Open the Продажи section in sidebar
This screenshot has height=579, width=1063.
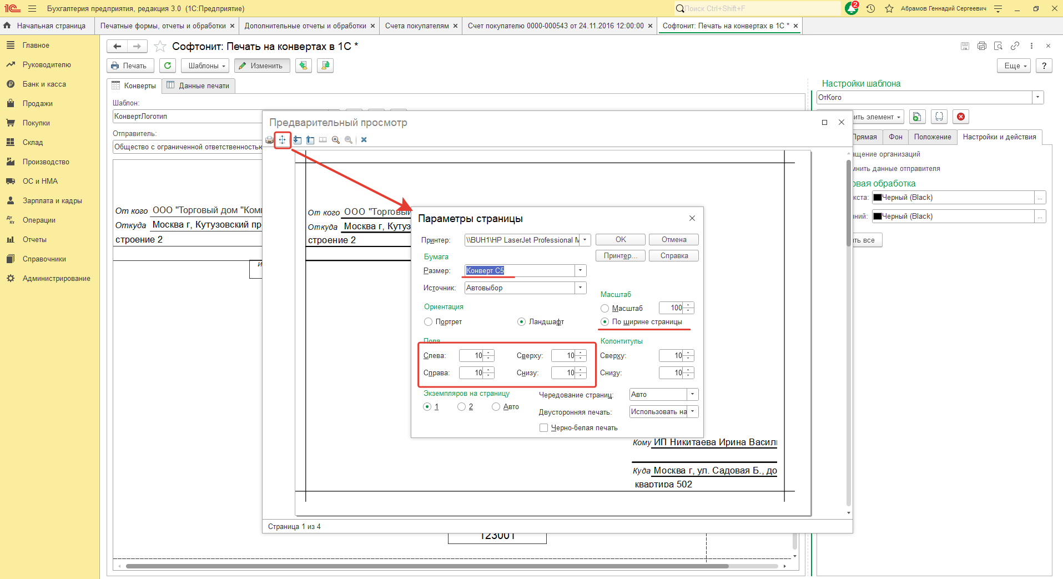37,104
